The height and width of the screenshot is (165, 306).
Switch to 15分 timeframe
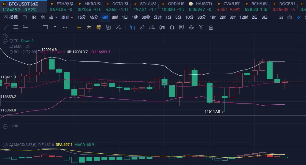81,17
